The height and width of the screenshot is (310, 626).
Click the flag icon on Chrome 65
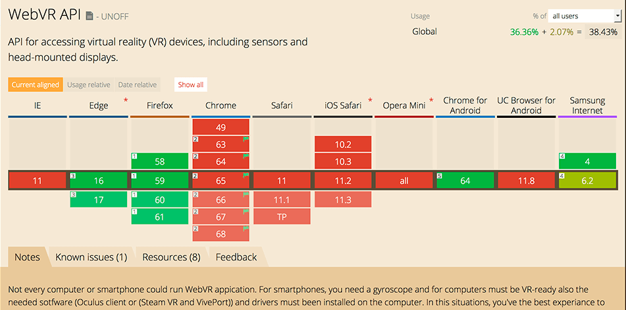[246, 176]
